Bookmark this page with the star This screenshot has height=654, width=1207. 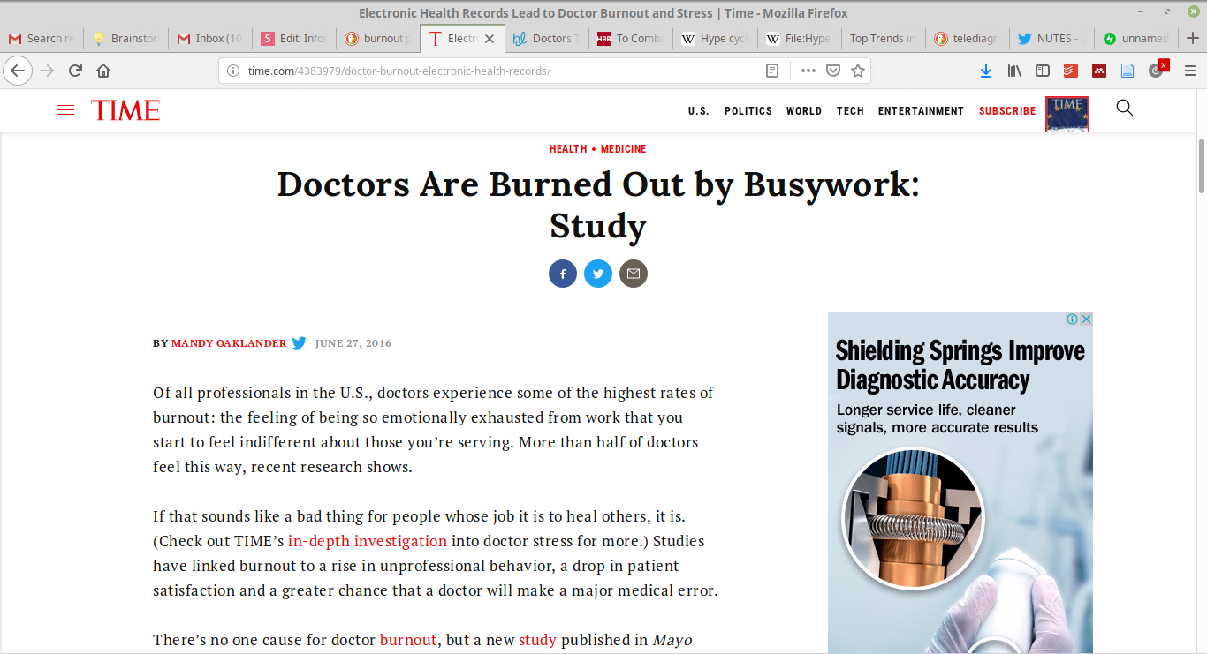857,71
